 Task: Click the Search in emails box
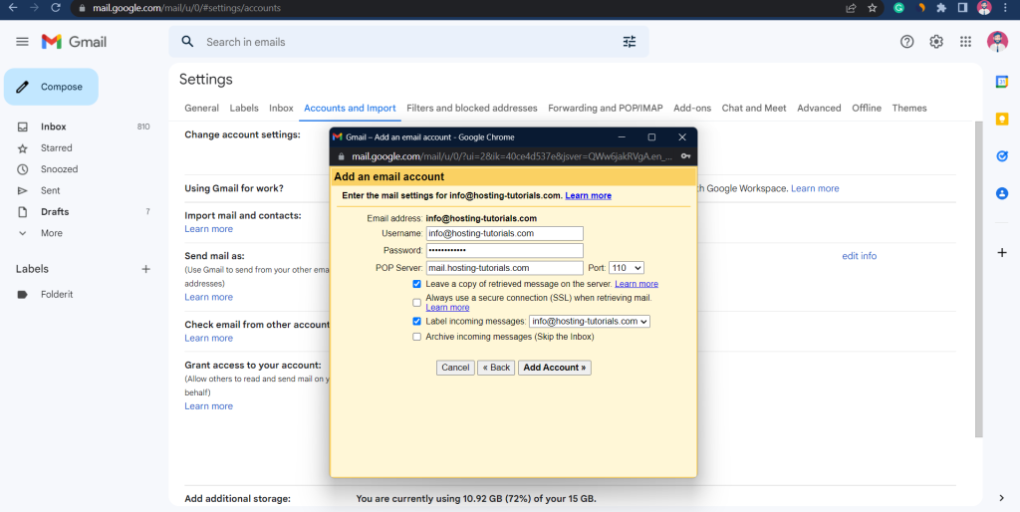[408, 42]
